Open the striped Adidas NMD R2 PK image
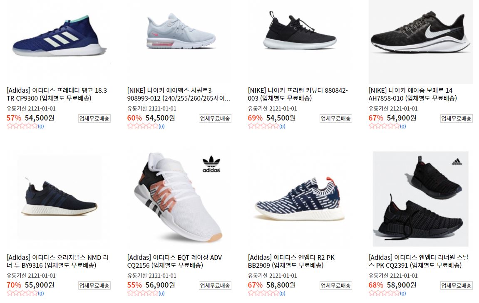The height and width of the screenshot is (303, 479). point(300,198)
